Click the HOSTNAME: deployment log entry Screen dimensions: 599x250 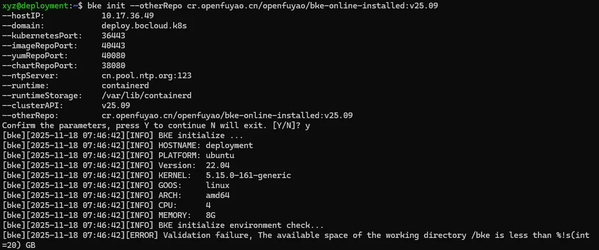(206, 145)
